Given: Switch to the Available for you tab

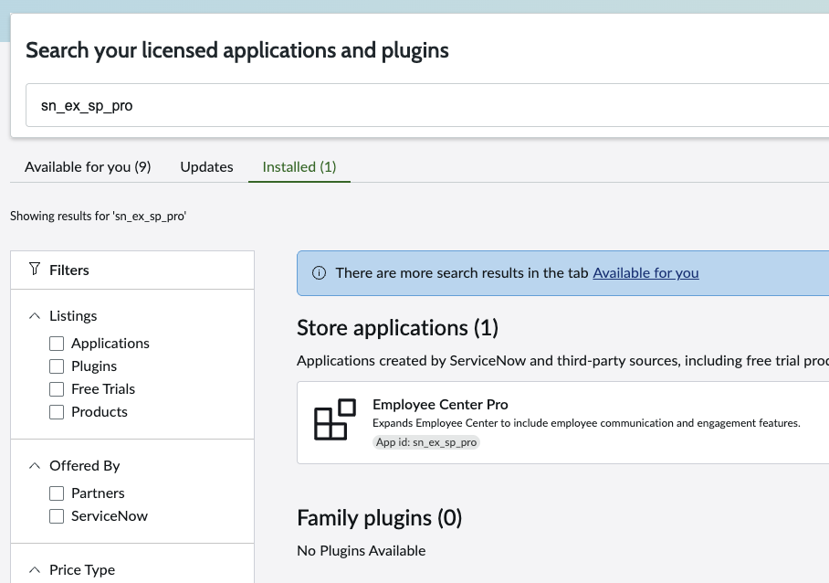Looking at the screenshot, I should (88, 166).
